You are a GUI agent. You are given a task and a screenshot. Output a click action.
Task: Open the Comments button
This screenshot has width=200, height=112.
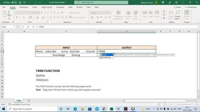tap(191, 7)
